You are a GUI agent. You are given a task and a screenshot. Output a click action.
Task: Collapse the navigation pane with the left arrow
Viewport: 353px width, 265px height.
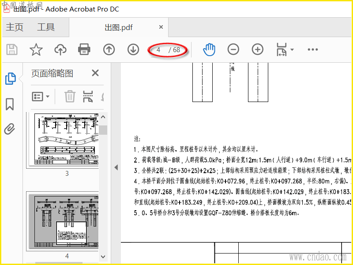click(116, 167)
